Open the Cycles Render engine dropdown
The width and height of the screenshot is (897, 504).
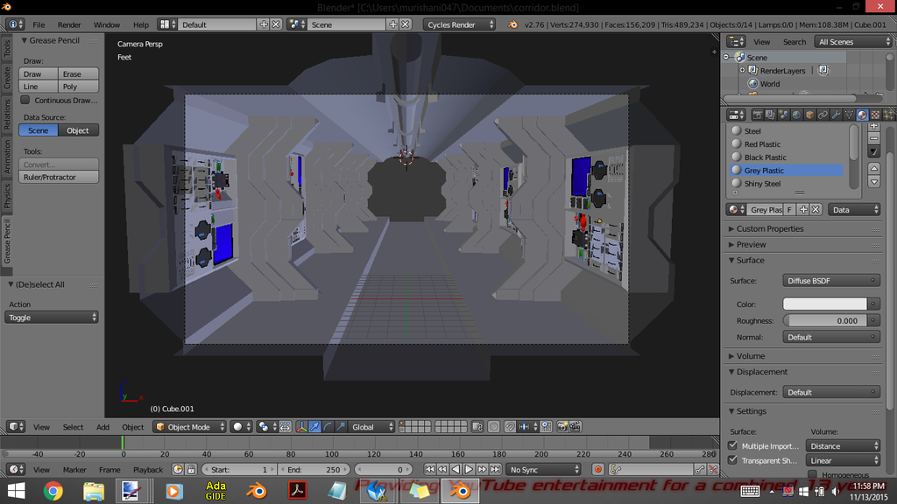coord(459,24)
